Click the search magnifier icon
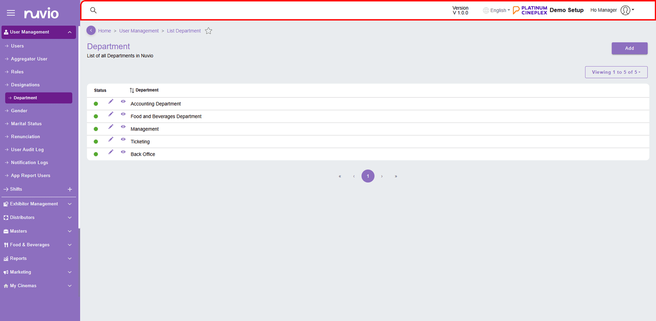The height and width of the screenshot is (321, 656). 93,10
